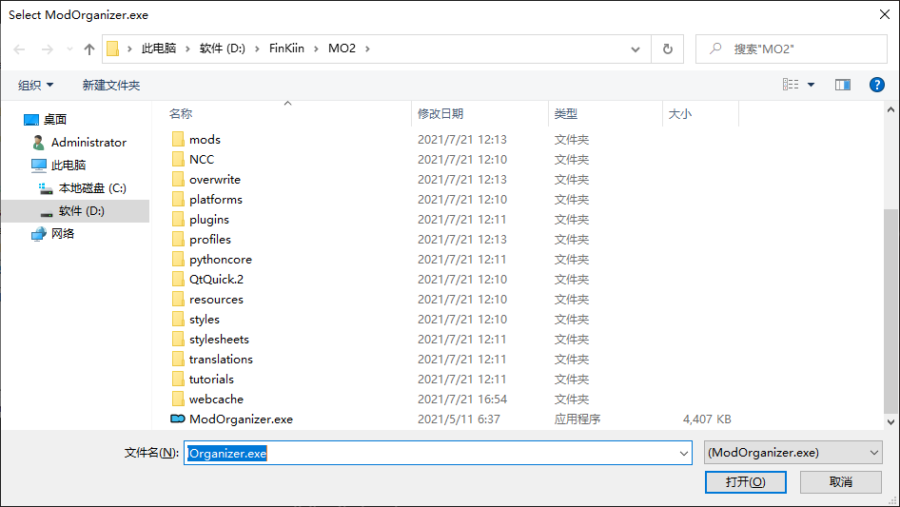Select the overwrite folder icon
This screenshot has width=900, height=507.
pyautogui.click(x=178, y=179)
